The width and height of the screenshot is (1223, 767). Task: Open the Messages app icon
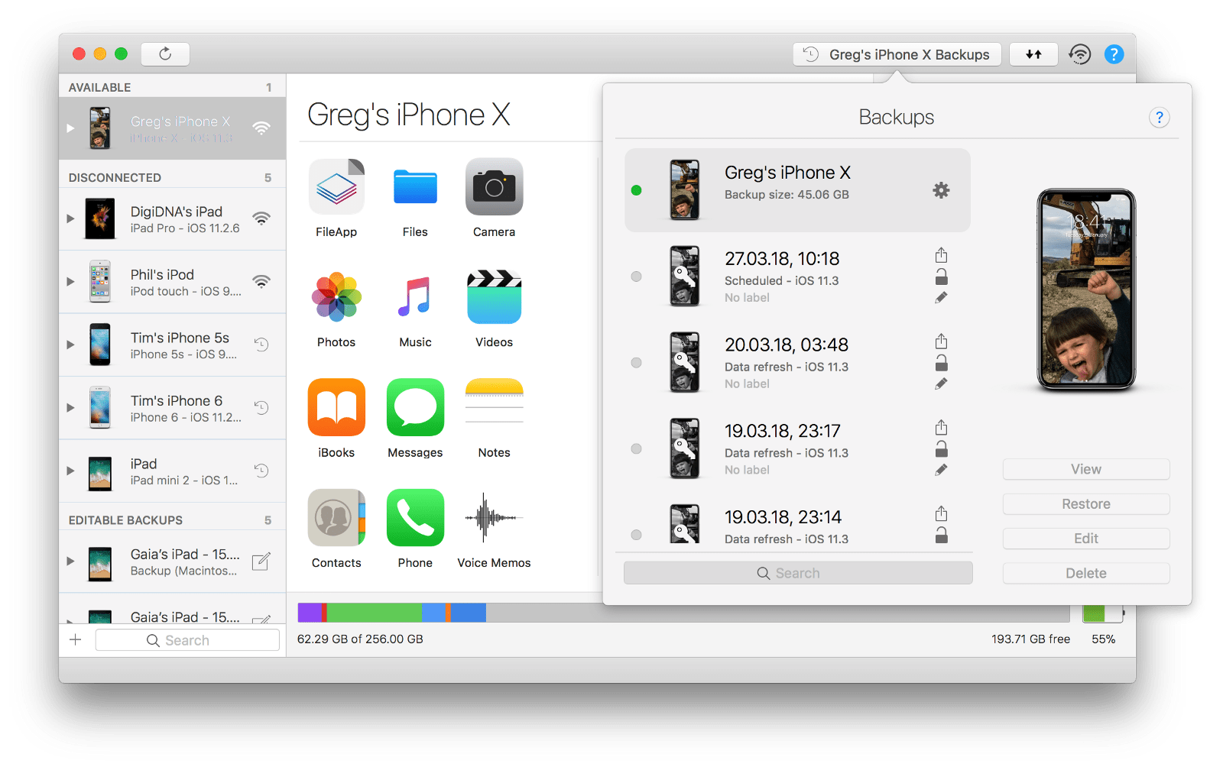tap(415, 407)
